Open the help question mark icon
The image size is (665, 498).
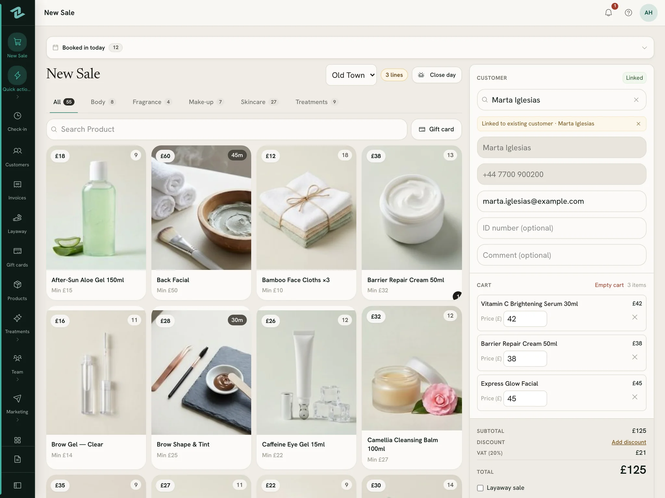click(628, 13)
